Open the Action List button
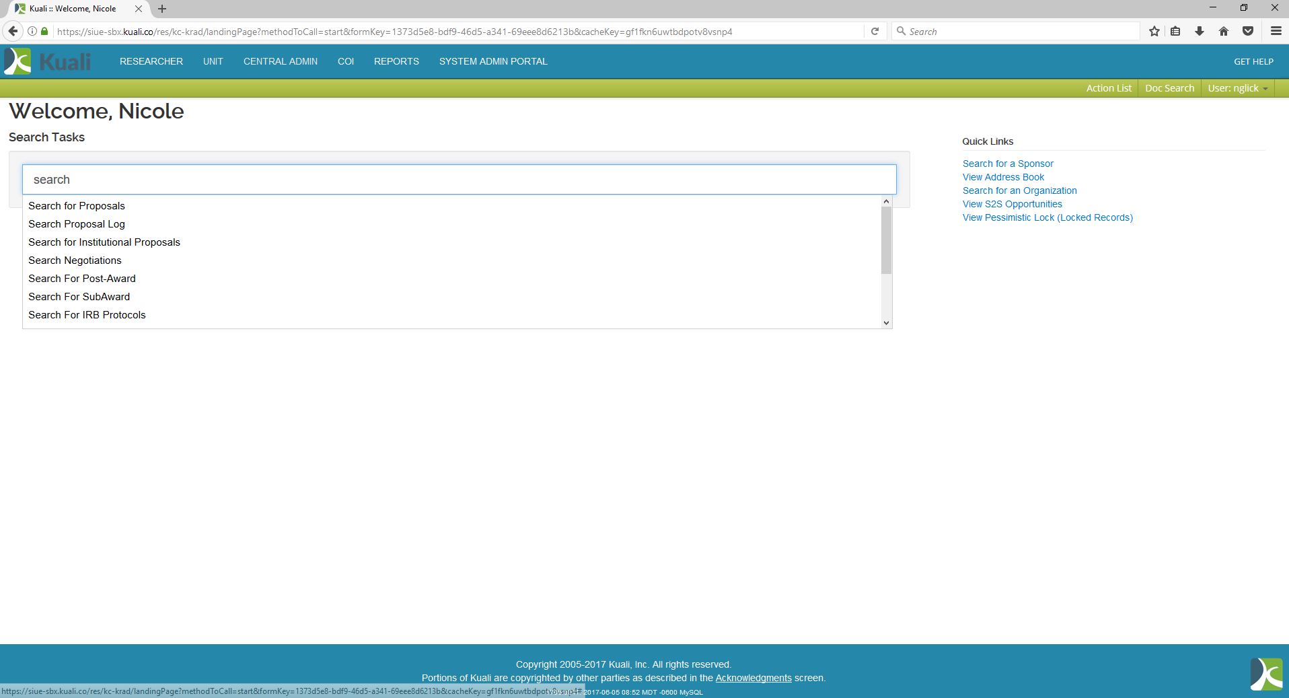The width and height of the screenshot is (1289, 698). point(1109,88)
